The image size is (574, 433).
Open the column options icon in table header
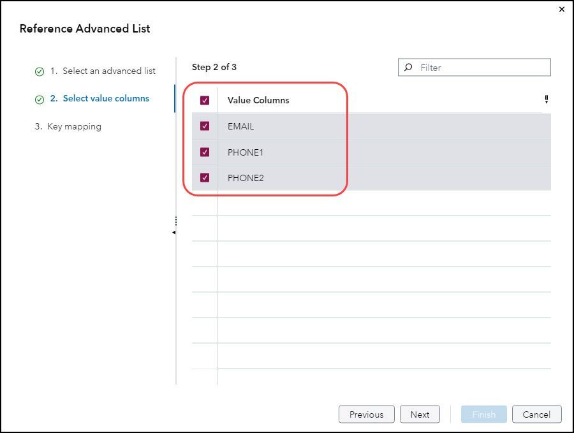coord(547,99)
